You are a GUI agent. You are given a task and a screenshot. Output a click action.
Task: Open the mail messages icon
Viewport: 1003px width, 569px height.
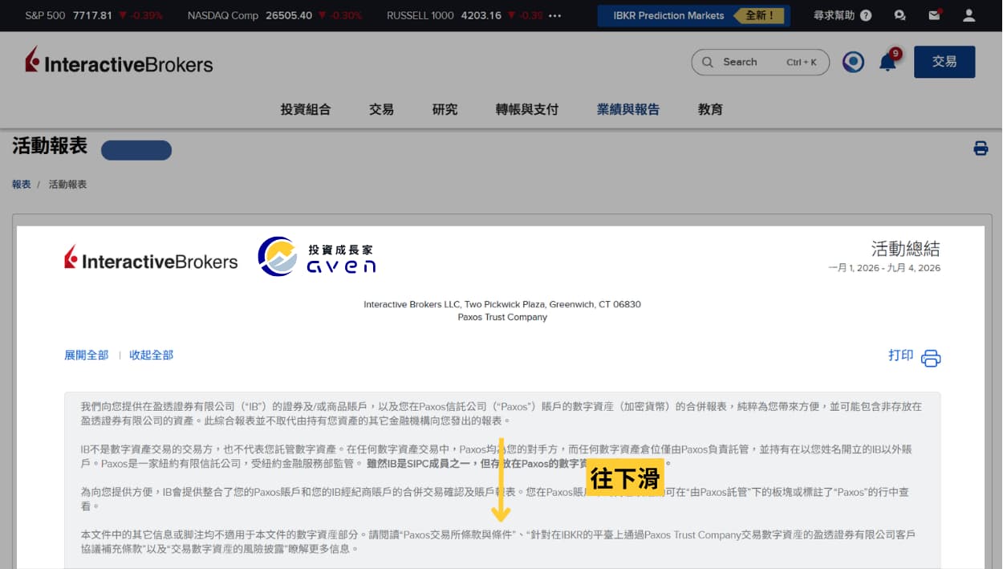pyautogui.click(x=934, y=15)
